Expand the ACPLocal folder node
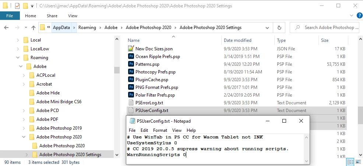 pyautogui.click(x=24, y=75)
